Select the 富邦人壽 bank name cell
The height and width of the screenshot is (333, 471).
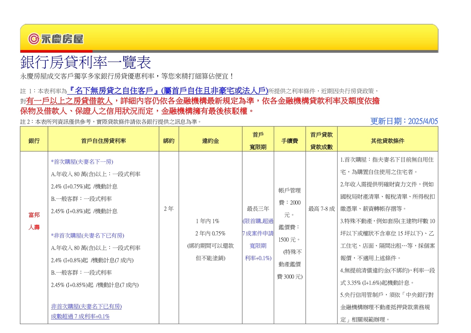(34, 221)
